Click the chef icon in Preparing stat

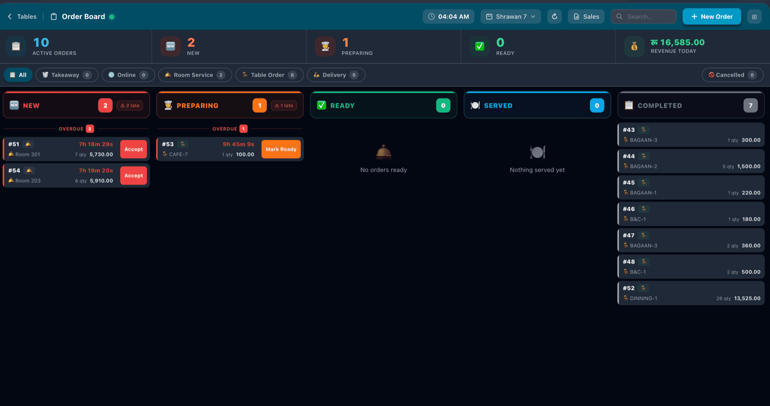pos(325,46)
